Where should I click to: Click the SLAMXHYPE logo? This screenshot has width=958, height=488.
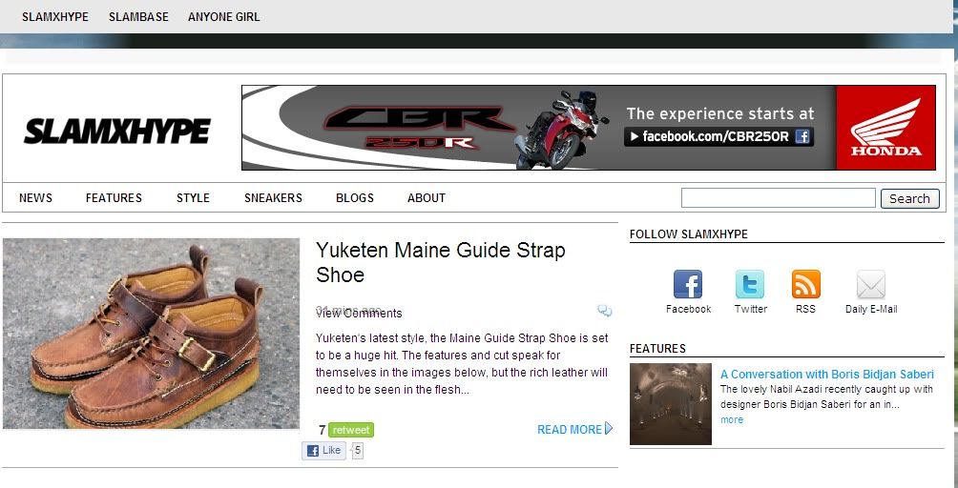116,131
